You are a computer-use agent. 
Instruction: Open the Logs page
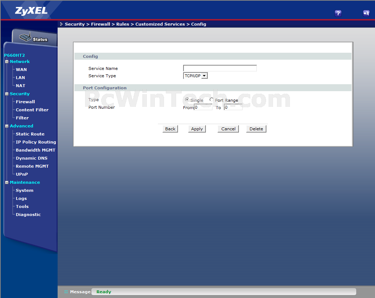pos(21,198)
